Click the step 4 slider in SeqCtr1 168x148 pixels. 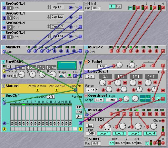pyautogui.click(x=24, y=113)
